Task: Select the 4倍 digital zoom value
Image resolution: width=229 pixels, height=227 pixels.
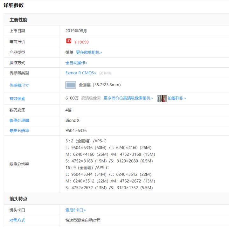Action: (68, 110)
